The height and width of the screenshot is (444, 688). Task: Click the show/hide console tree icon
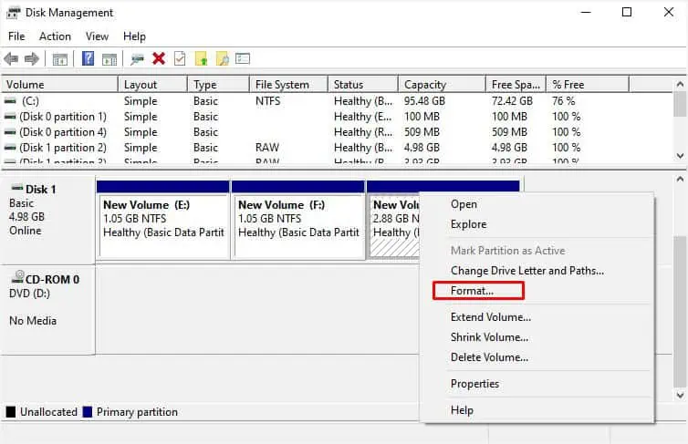[x=59, y=58]
